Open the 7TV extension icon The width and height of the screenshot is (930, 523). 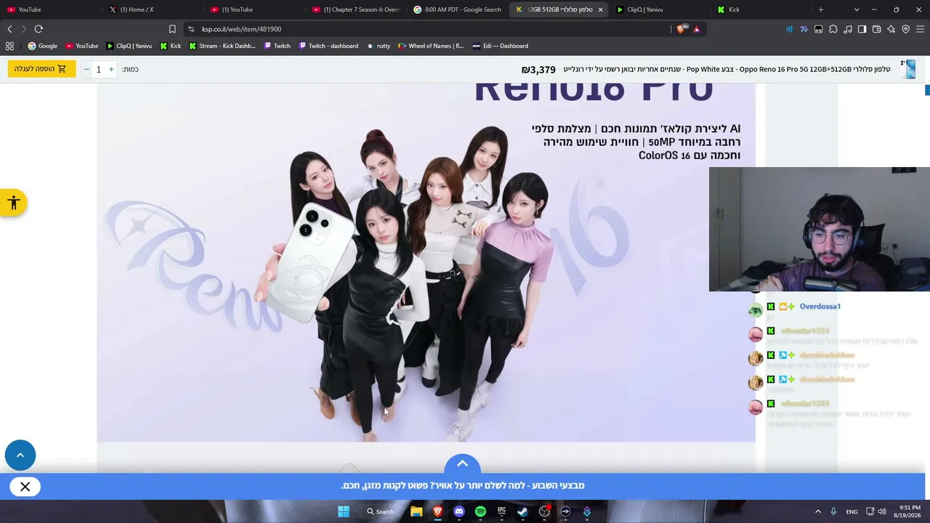pyautogui.click(x=804, y=29)
